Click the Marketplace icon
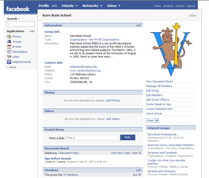Screen dimensions: 209x178 pyautogui.click(x=9, y=52)
